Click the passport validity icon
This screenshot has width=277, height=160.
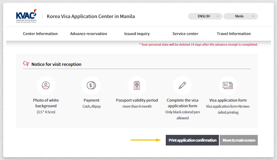137,85
